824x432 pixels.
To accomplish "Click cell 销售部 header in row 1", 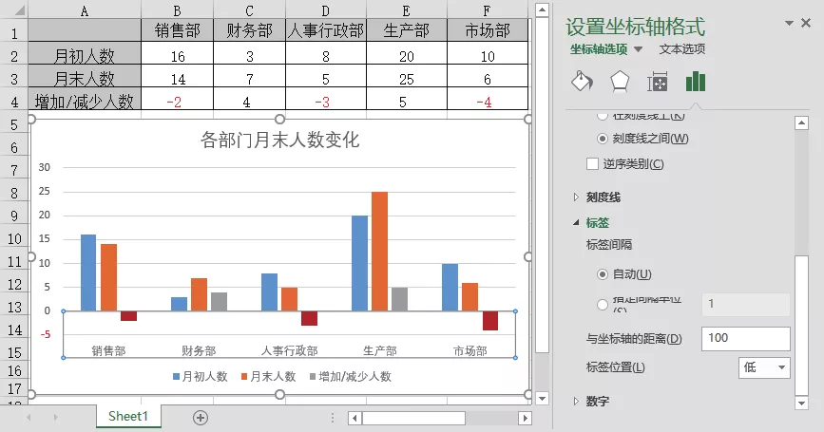I will [x=177, y=30].
